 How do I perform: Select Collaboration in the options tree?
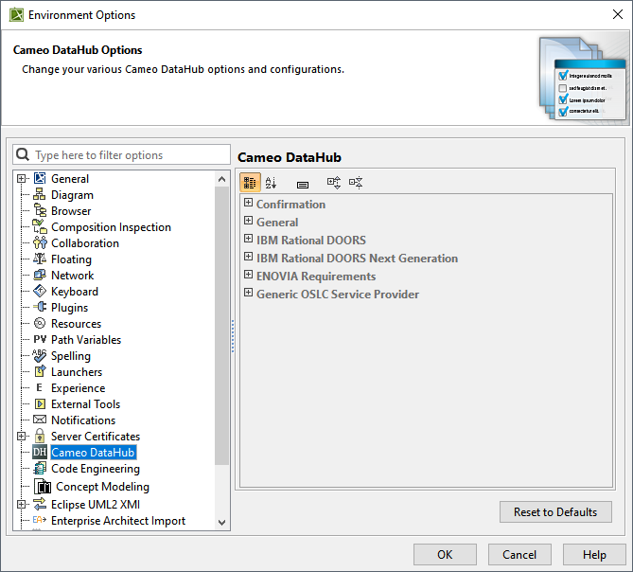coord(85,243)
